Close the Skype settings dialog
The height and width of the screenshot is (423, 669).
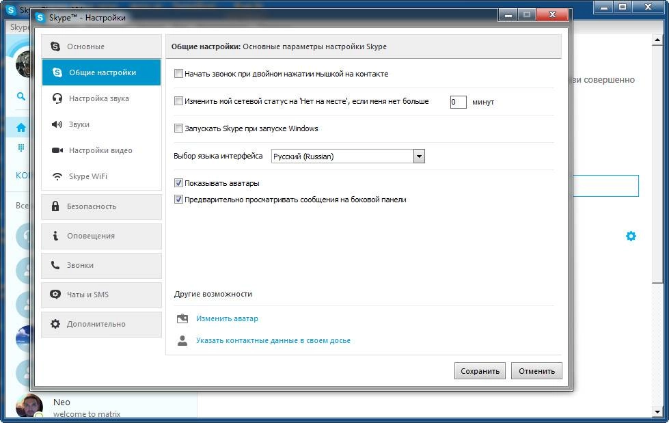click(553, 15)
